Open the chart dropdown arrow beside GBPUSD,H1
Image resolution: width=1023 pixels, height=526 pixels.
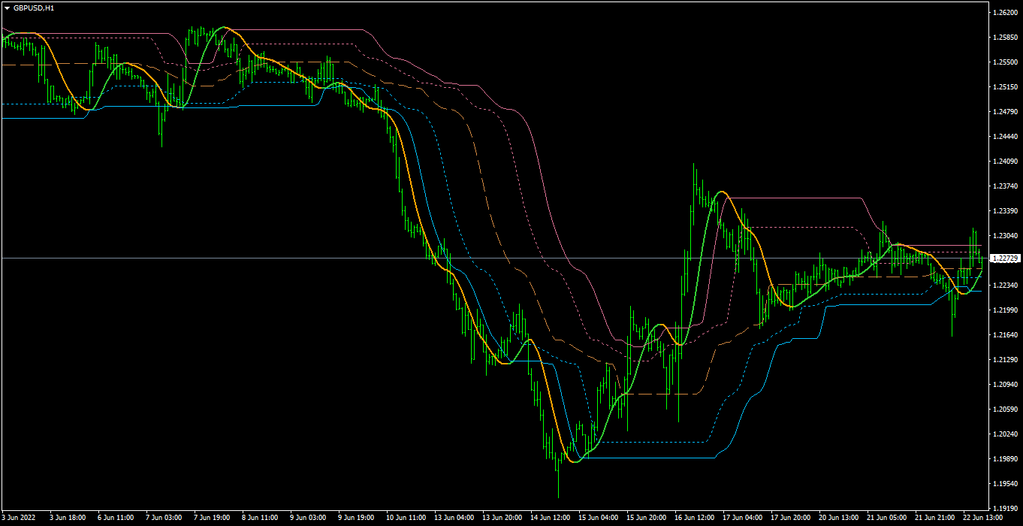tap(7, 8)
